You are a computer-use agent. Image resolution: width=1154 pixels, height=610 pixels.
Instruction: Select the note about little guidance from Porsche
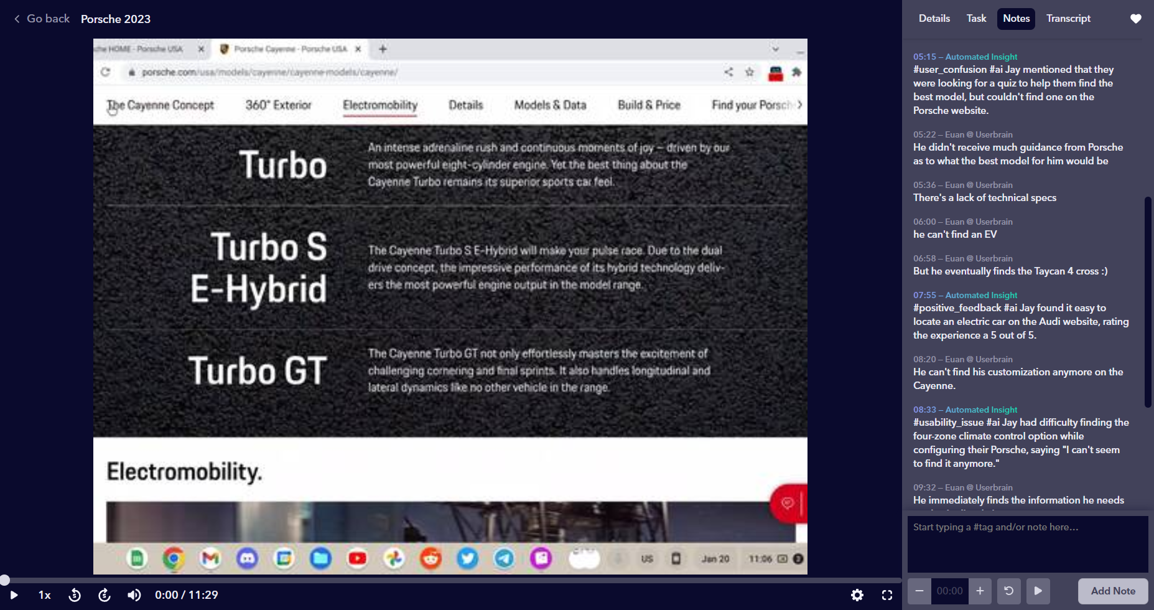pos(1018,154)
